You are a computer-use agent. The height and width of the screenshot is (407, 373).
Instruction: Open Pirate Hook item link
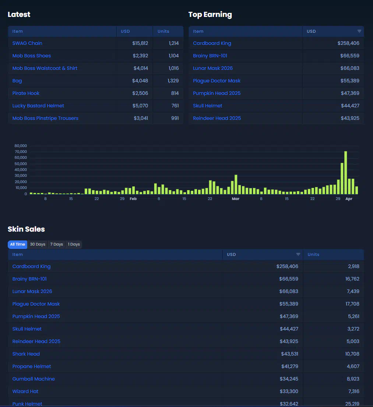(x=26, y=93)
